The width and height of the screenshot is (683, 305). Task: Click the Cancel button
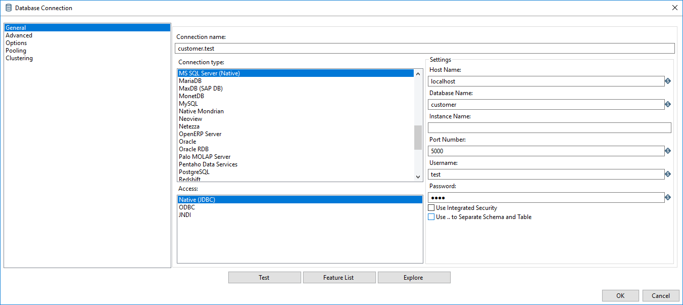pos(661,296)
